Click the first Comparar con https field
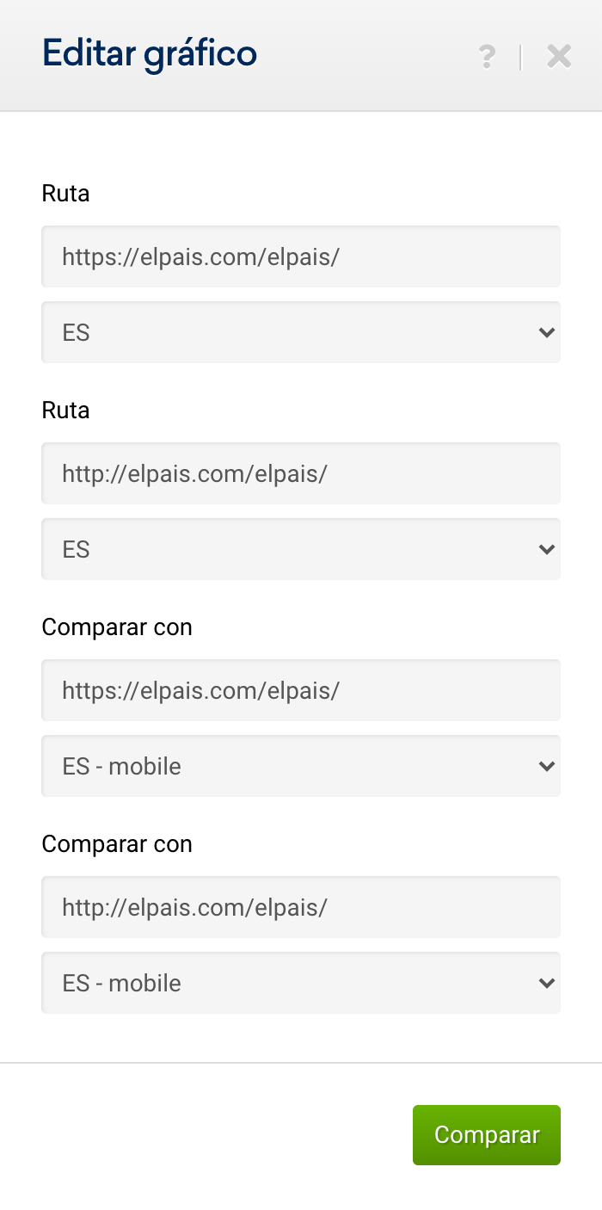602x1210 pixels. [x=301, y=690]
